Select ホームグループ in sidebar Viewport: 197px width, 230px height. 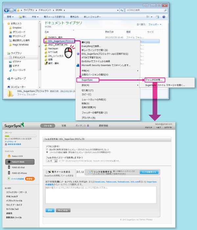point(16,79)
